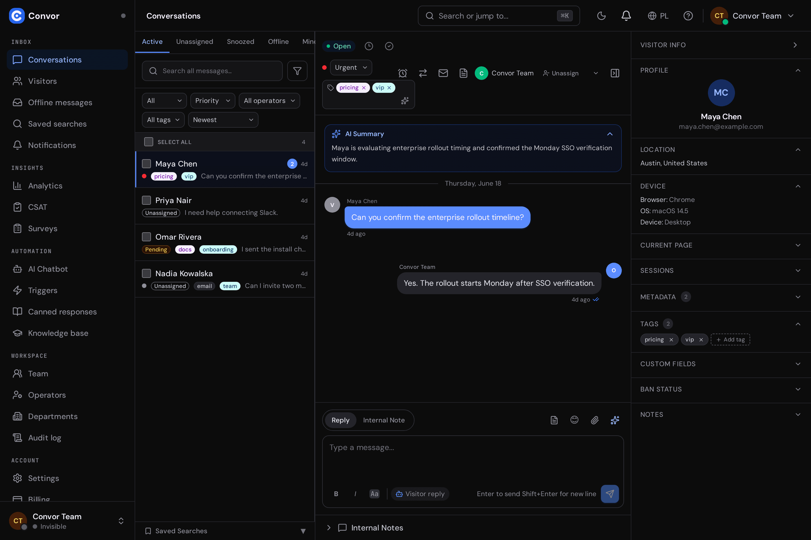Toggle dark mode moon icon
This screenshot has height=540, width=811.
click(601, 16)
